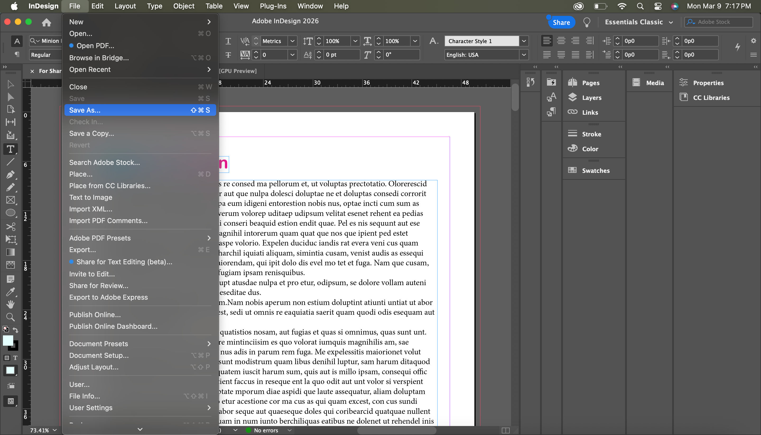Select the Hand tool

pyautogui.click(x=11, y=304)
